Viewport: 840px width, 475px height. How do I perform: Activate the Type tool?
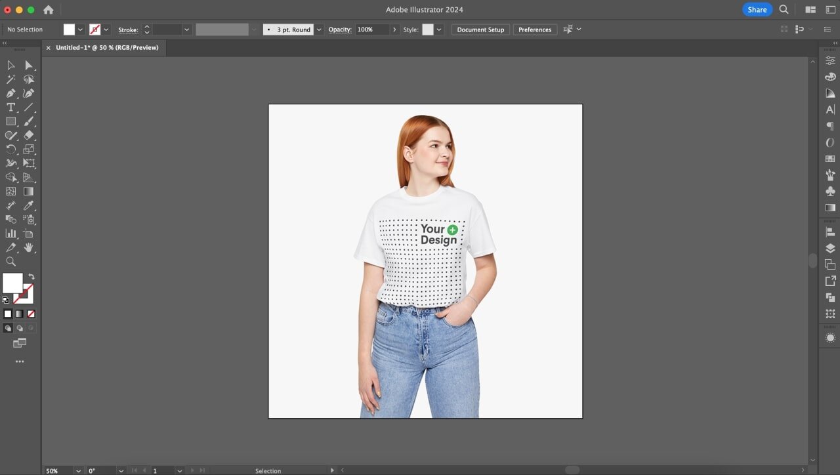coord(10,107)
